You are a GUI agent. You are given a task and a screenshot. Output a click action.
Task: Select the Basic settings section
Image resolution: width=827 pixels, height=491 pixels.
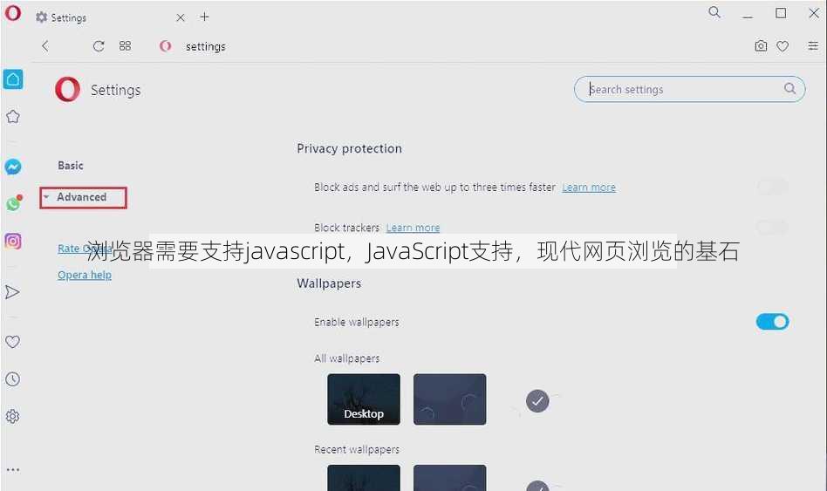pyautogui.click(x=71, y=166)
